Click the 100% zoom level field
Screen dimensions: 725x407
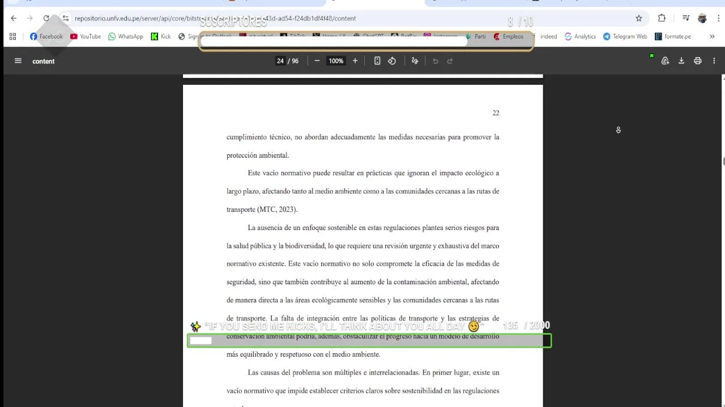(336, 61)
